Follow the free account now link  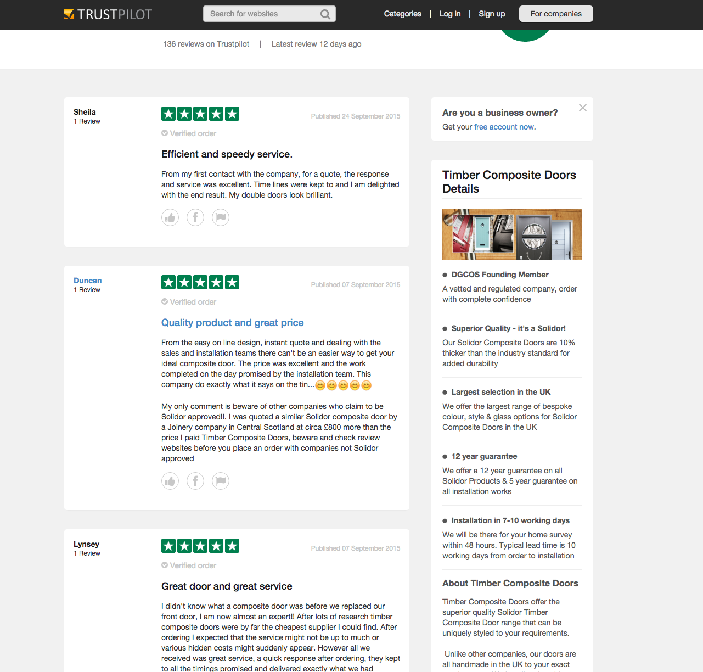[504, 127]
